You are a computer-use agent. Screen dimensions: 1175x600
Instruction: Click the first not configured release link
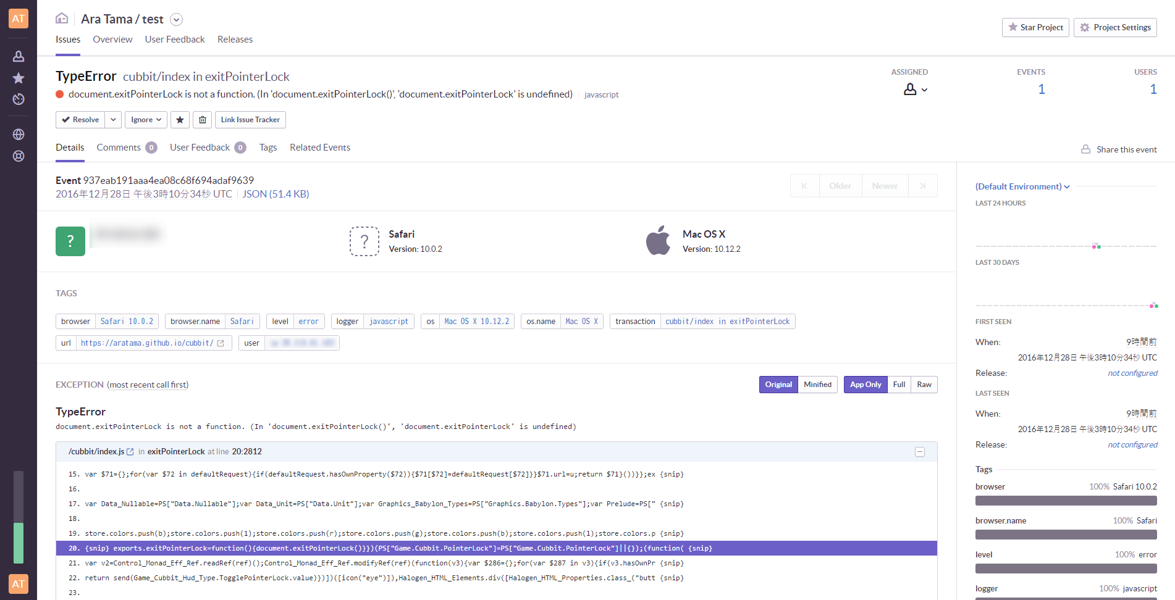tap(1132, 373)
